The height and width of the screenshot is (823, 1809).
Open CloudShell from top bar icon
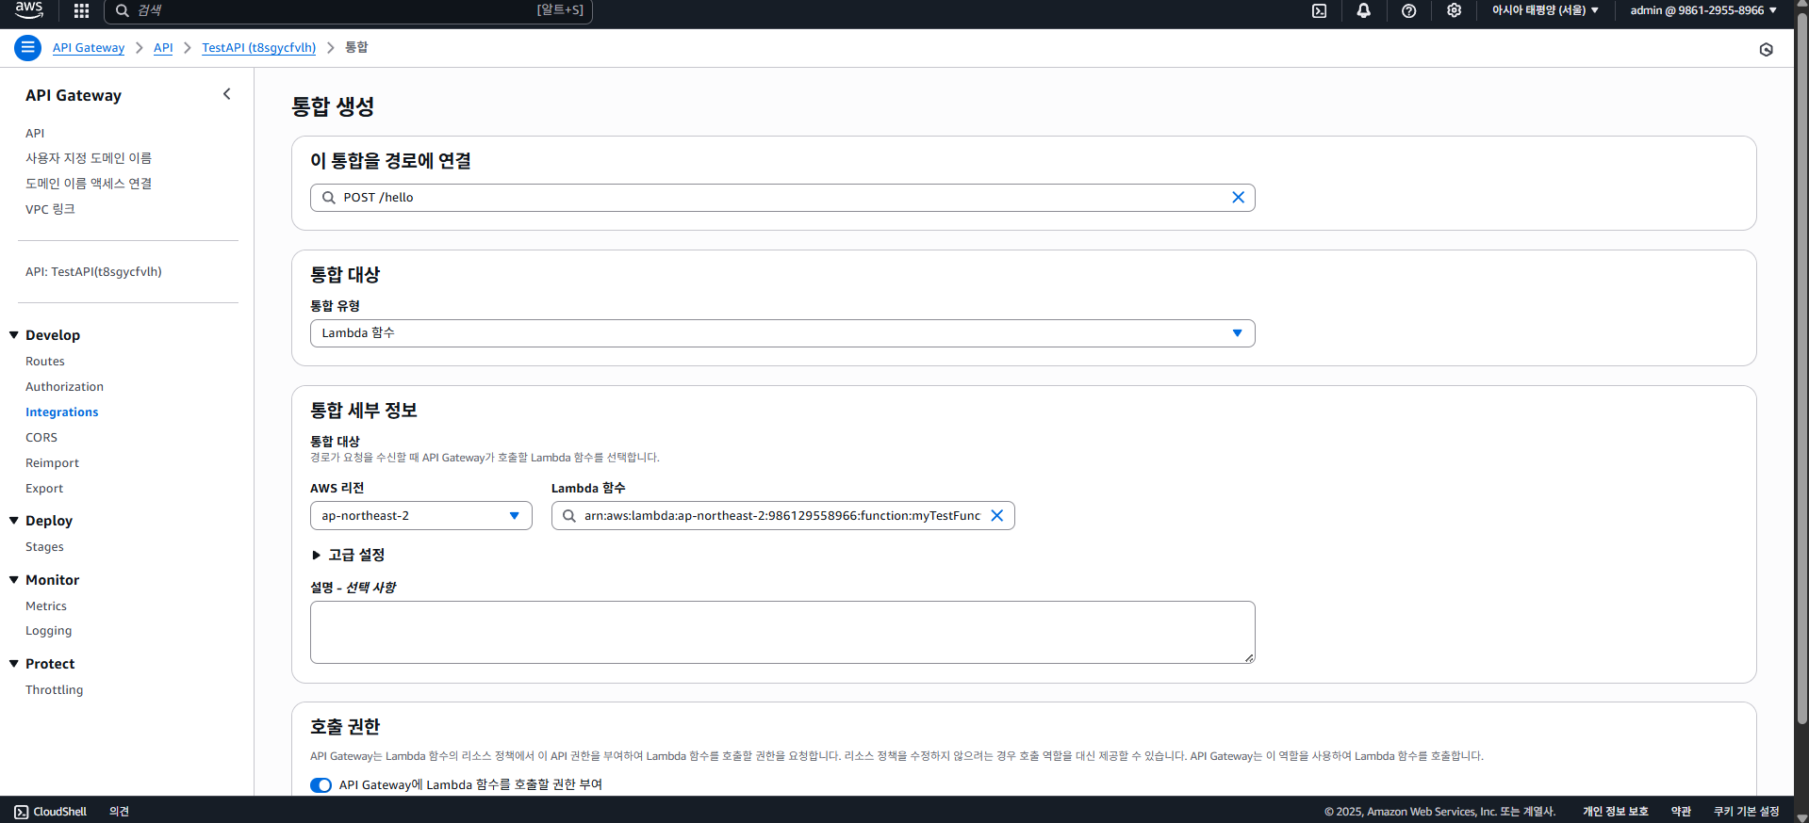pos(1320,10)
